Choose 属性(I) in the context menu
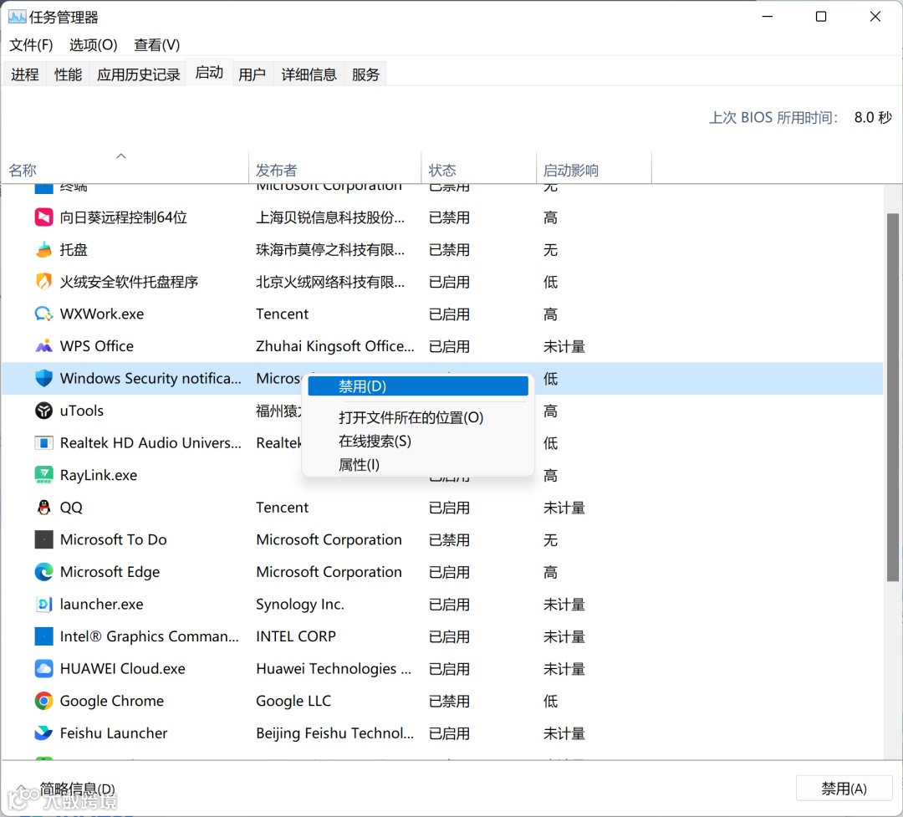This screenshot has height=817, width=903. [359, 464]
